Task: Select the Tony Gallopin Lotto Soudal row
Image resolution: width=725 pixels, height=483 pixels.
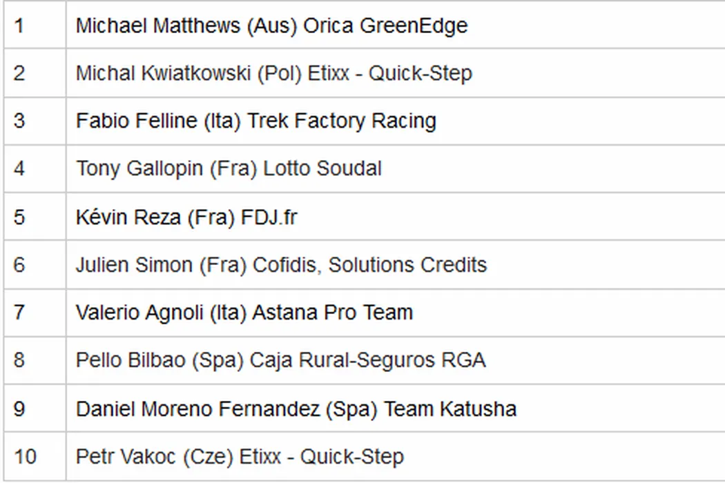Action: click(229, 169)
